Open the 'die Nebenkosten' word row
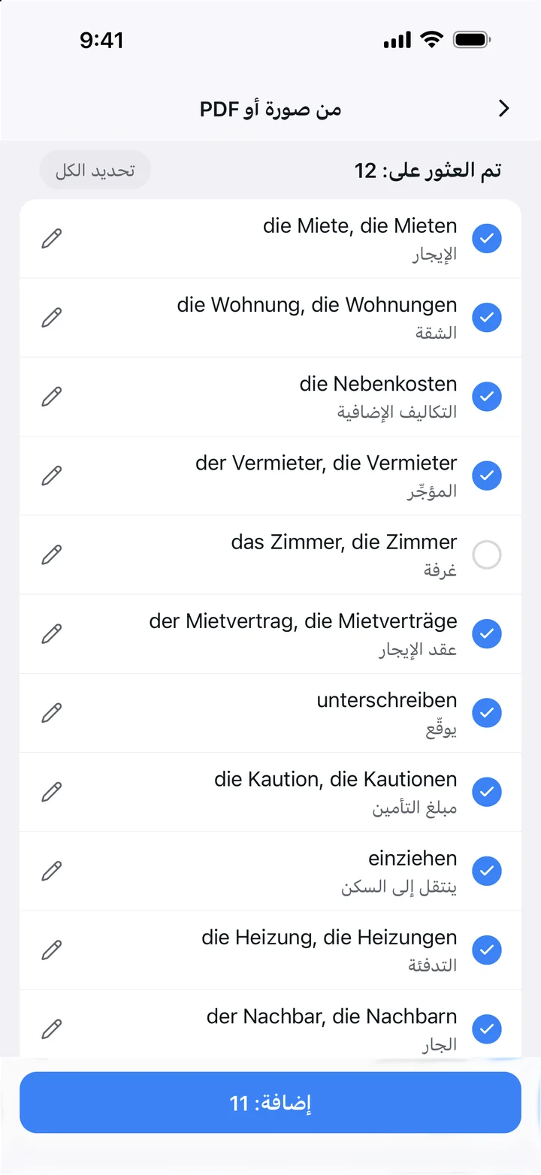 [270, 397]
